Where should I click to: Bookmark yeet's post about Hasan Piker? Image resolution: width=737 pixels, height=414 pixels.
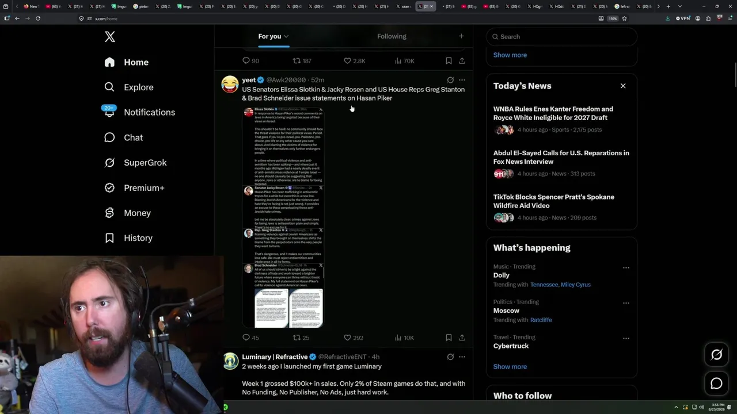click(x=449, y=338)
